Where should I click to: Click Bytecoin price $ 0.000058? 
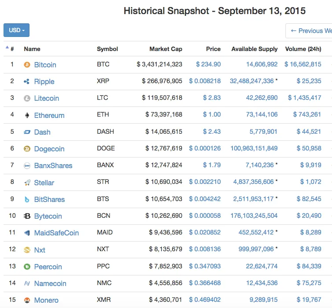click(205, 216)
